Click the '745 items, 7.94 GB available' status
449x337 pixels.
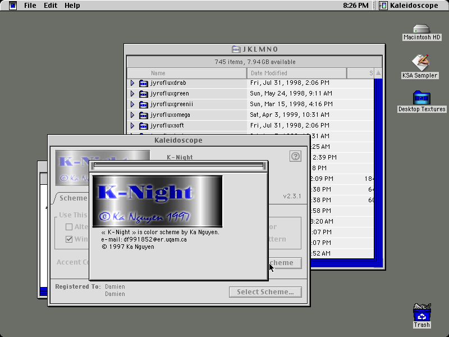[255, 62]
